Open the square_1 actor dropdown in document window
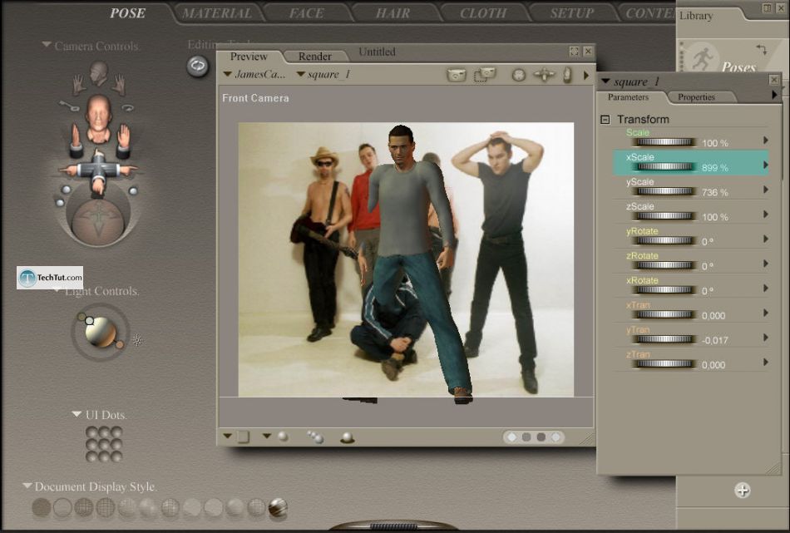This screenshot has height=533, width=790. pos(323,74)
